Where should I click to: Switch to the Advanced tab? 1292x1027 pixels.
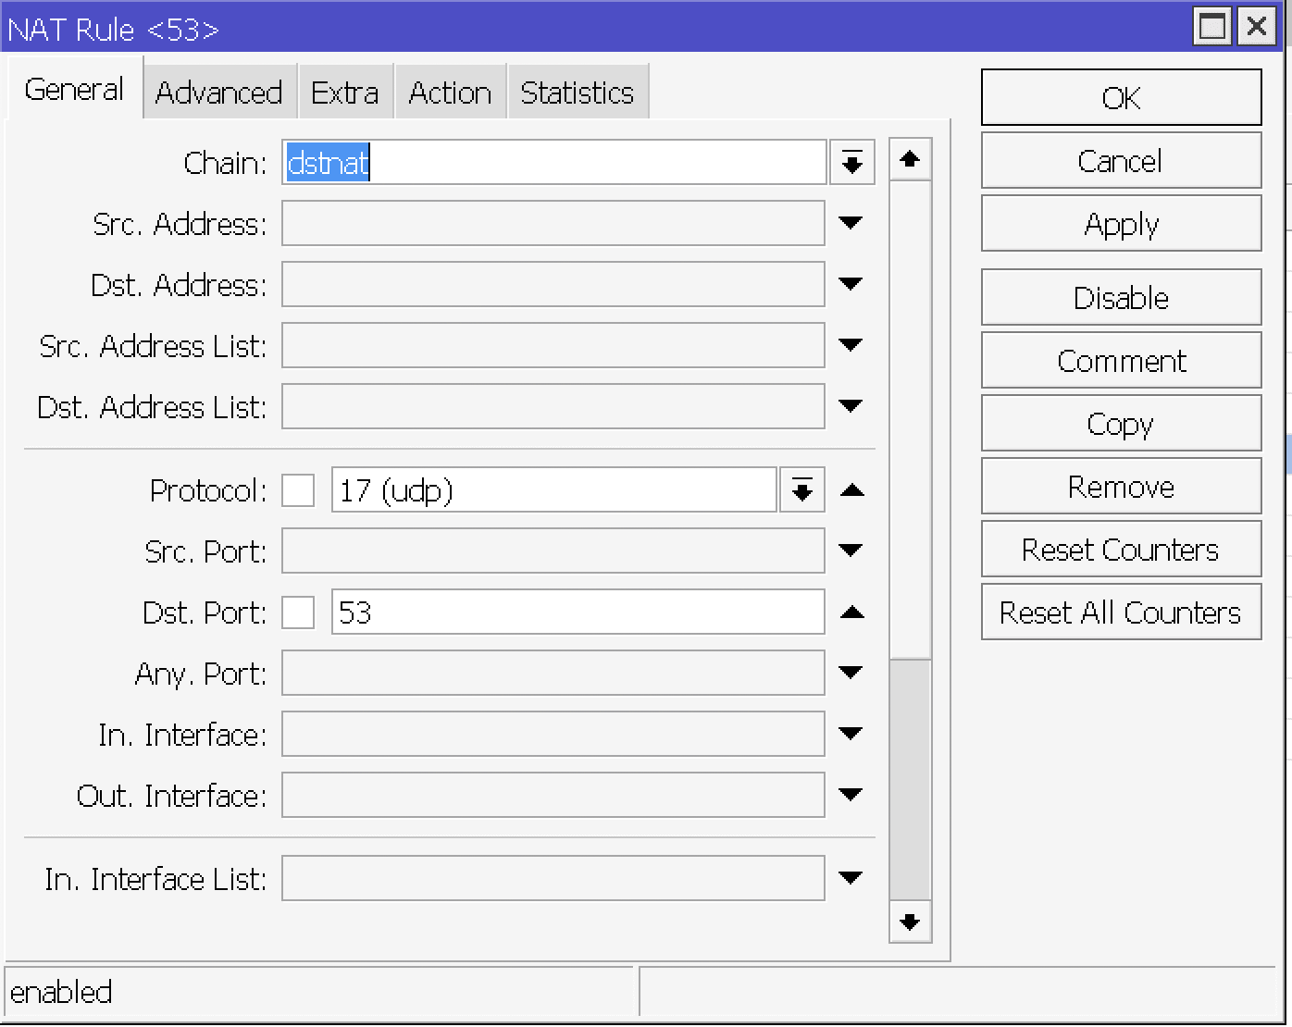219,91
